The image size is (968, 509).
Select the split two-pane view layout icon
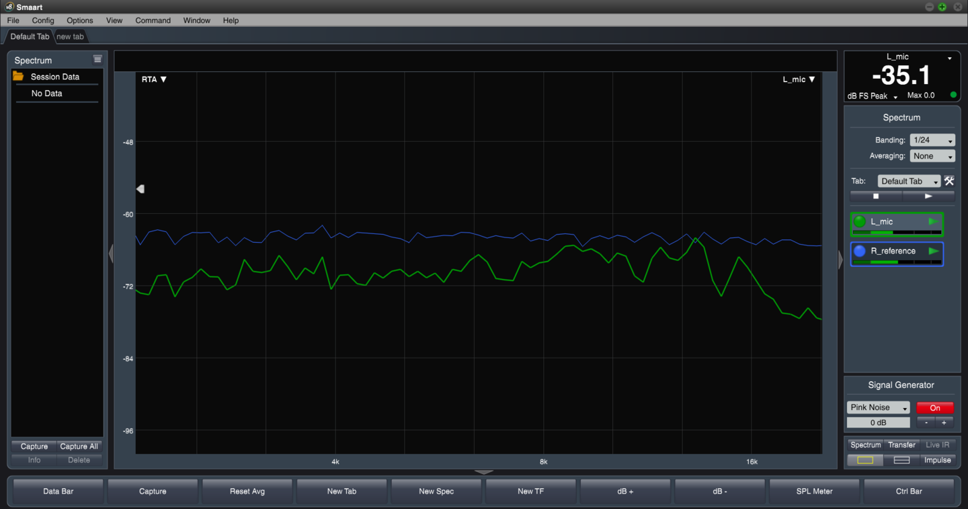(901, 460)
